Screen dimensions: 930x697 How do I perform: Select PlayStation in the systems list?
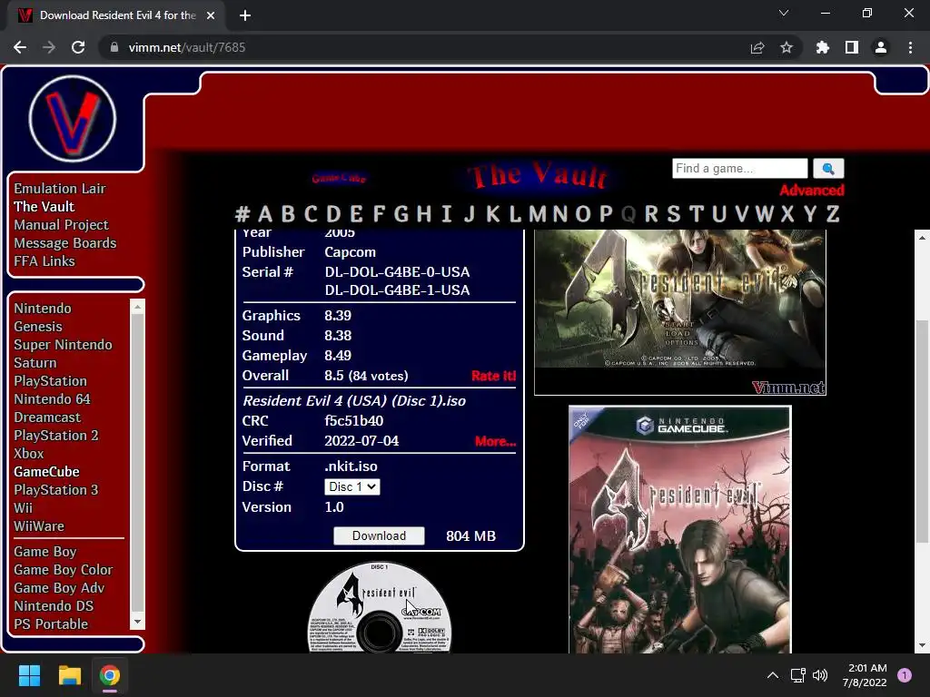tap(51, 381)
